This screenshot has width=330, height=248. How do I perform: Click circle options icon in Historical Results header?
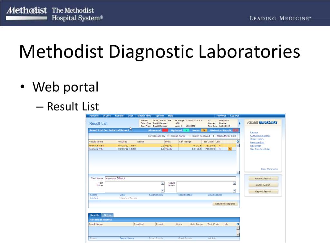238,224
